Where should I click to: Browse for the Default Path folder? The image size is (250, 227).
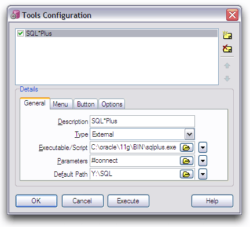186,174
